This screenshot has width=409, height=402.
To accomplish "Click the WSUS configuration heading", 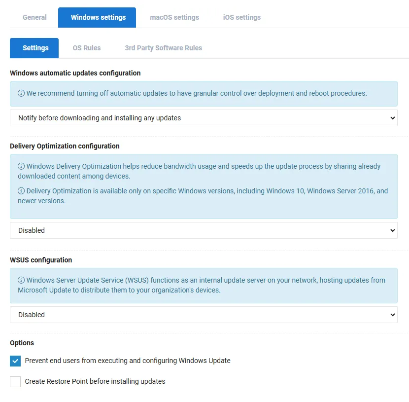I will 41,260.
